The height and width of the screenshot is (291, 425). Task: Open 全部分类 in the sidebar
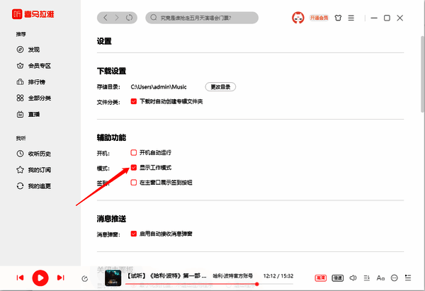click(33, 98)
